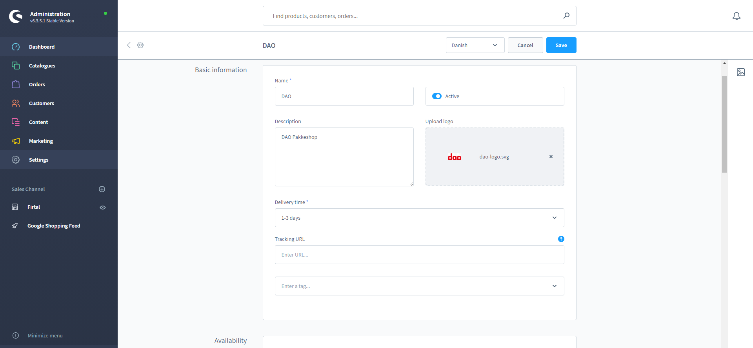Open Settings menu item
The width and height of the screenshot is (753, 348).
coord(59,160)
